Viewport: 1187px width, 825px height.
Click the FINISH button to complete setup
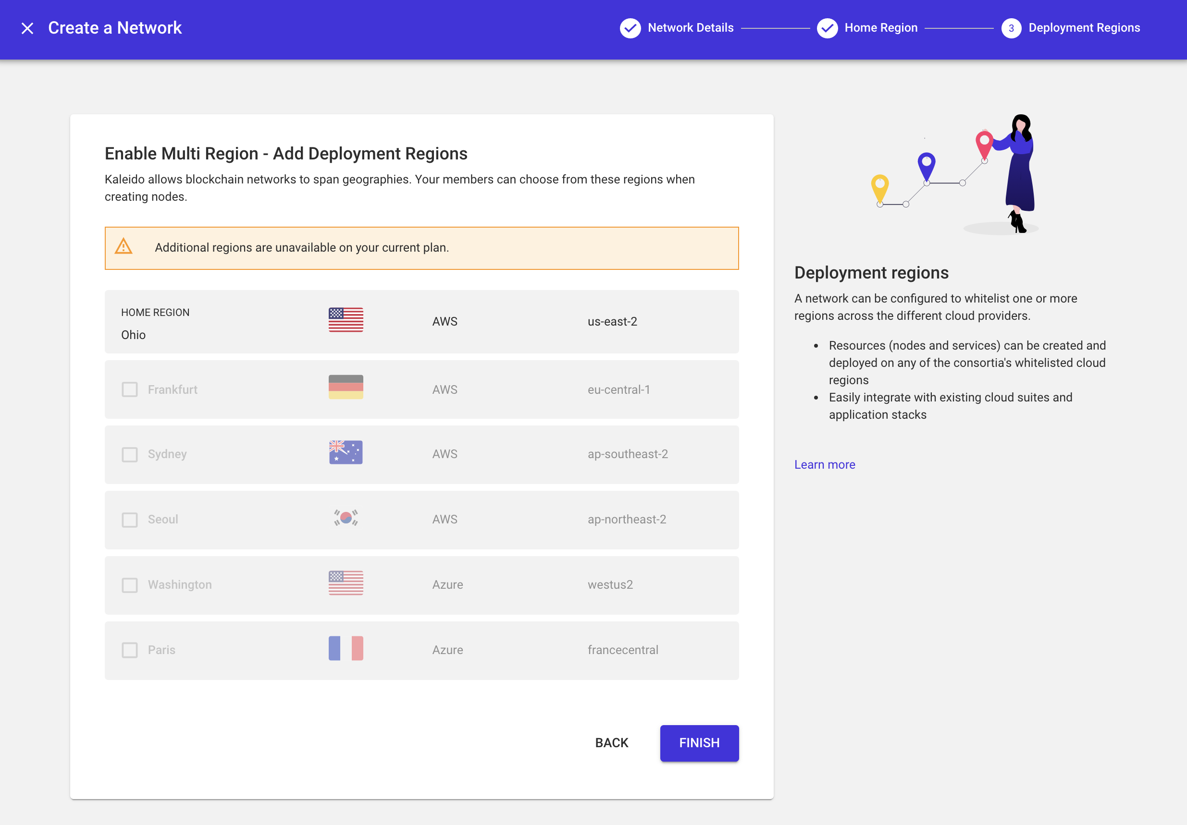[x=699, y=743]
